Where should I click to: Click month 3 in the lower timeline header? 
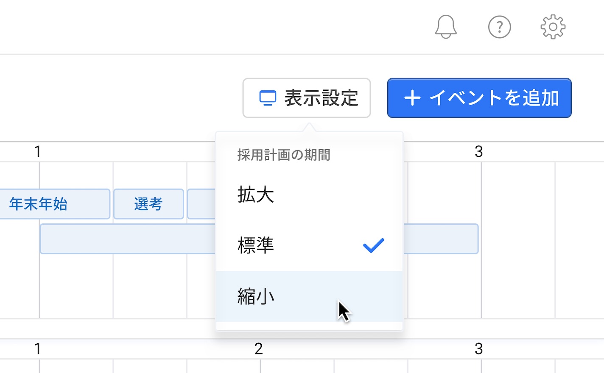pyautogui.click(x=478, y=349)
